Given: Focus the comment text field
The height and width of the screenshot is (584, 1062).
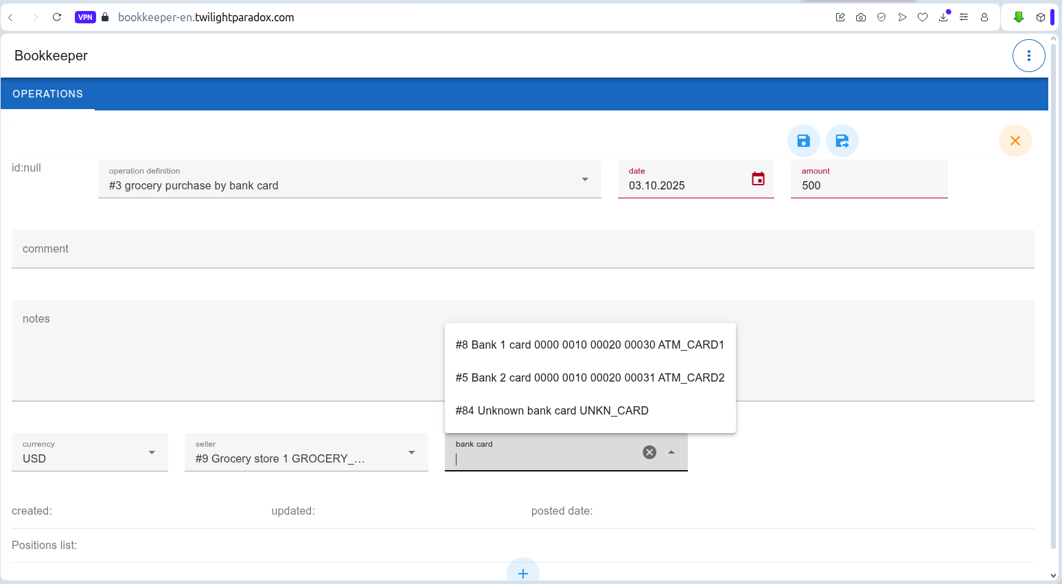Looking at the screenshot, I should 522,249.
